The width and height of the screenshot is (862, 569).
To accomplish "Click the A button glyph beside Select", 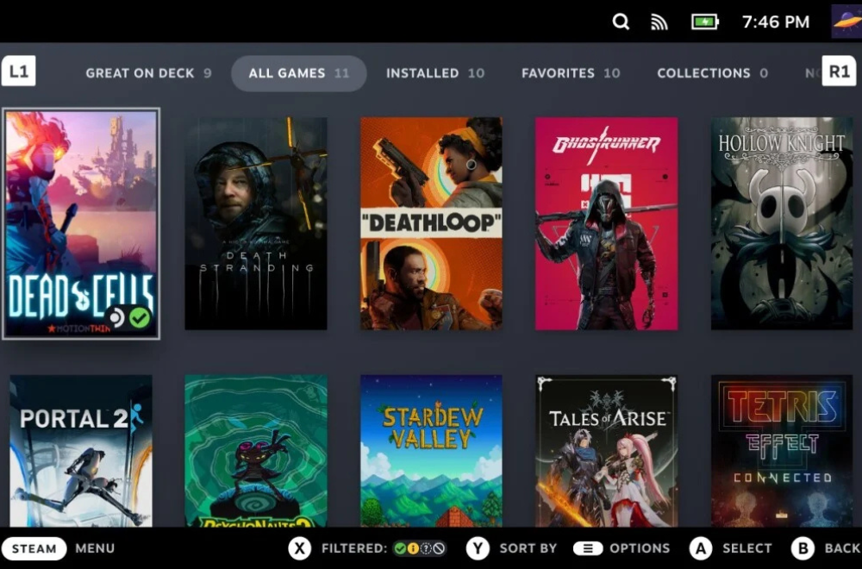I will pyautogui.click(x=701, y=548).
